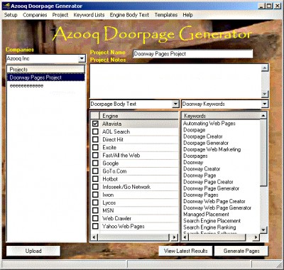
Task: Select keyword Automating Web Pages
Action: tap(209, 124)
